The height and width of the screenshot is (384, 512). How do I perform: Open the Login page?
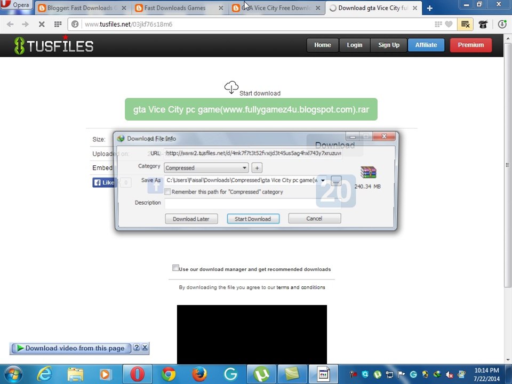(x=355, y=45)
